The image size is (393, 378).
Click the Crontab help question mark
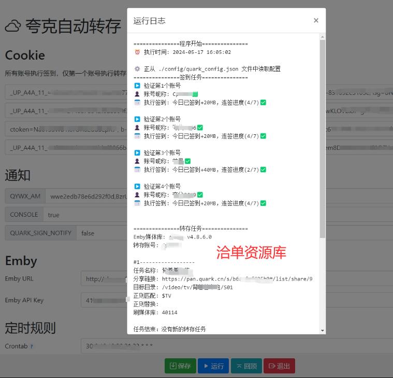click(x=32, y=346)
